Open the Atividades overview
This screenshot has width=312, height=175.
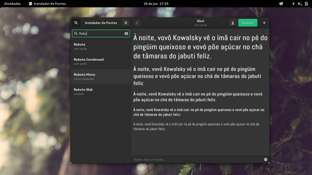[x=12, y=4]
